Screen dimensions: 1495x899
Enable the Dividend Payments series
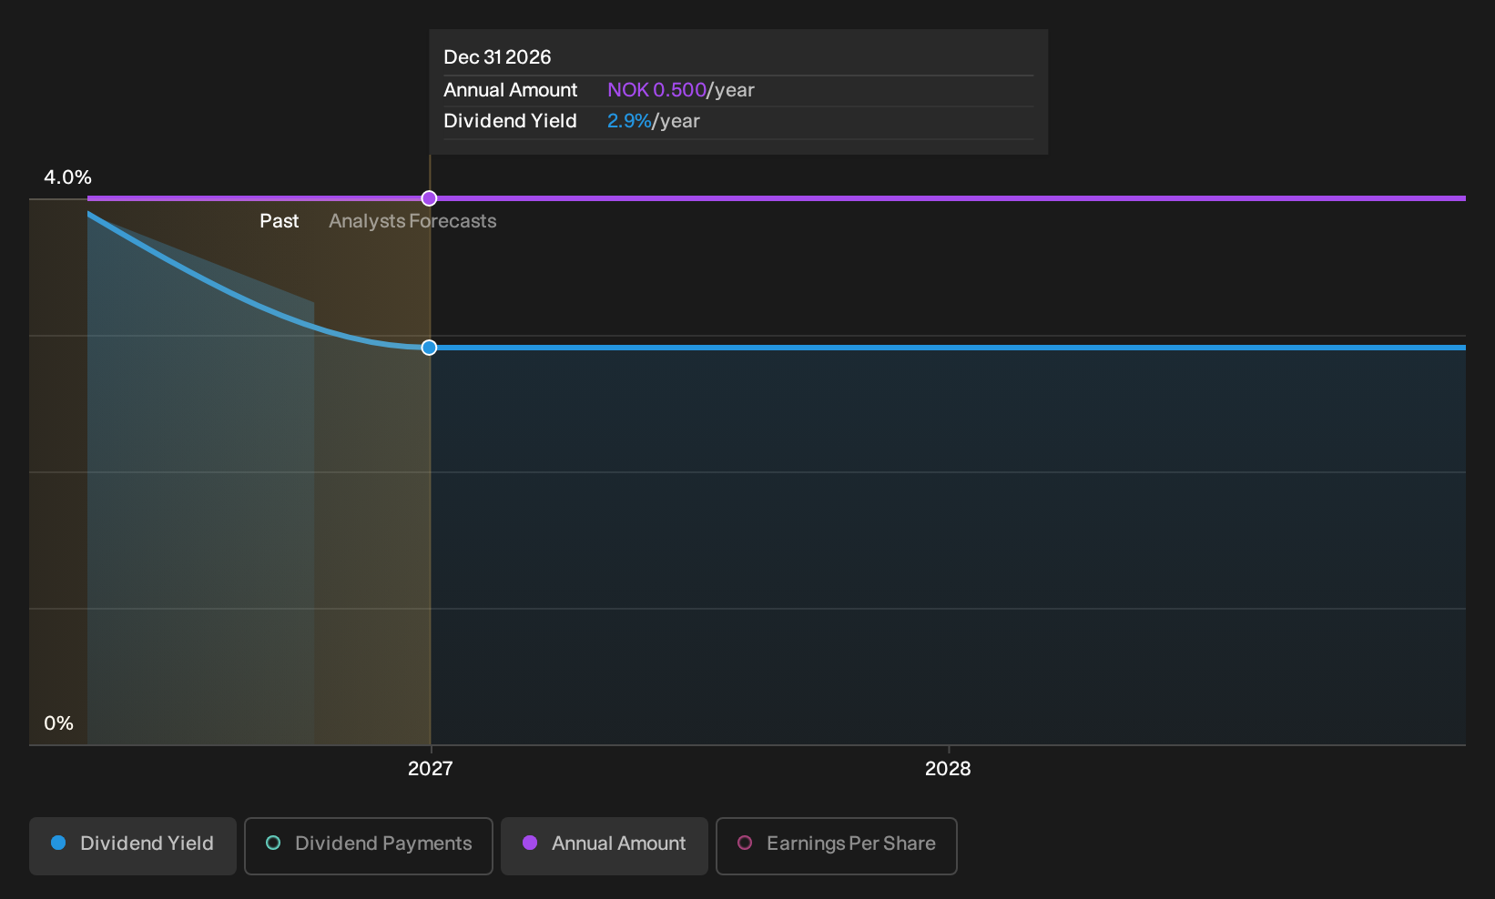369,846
